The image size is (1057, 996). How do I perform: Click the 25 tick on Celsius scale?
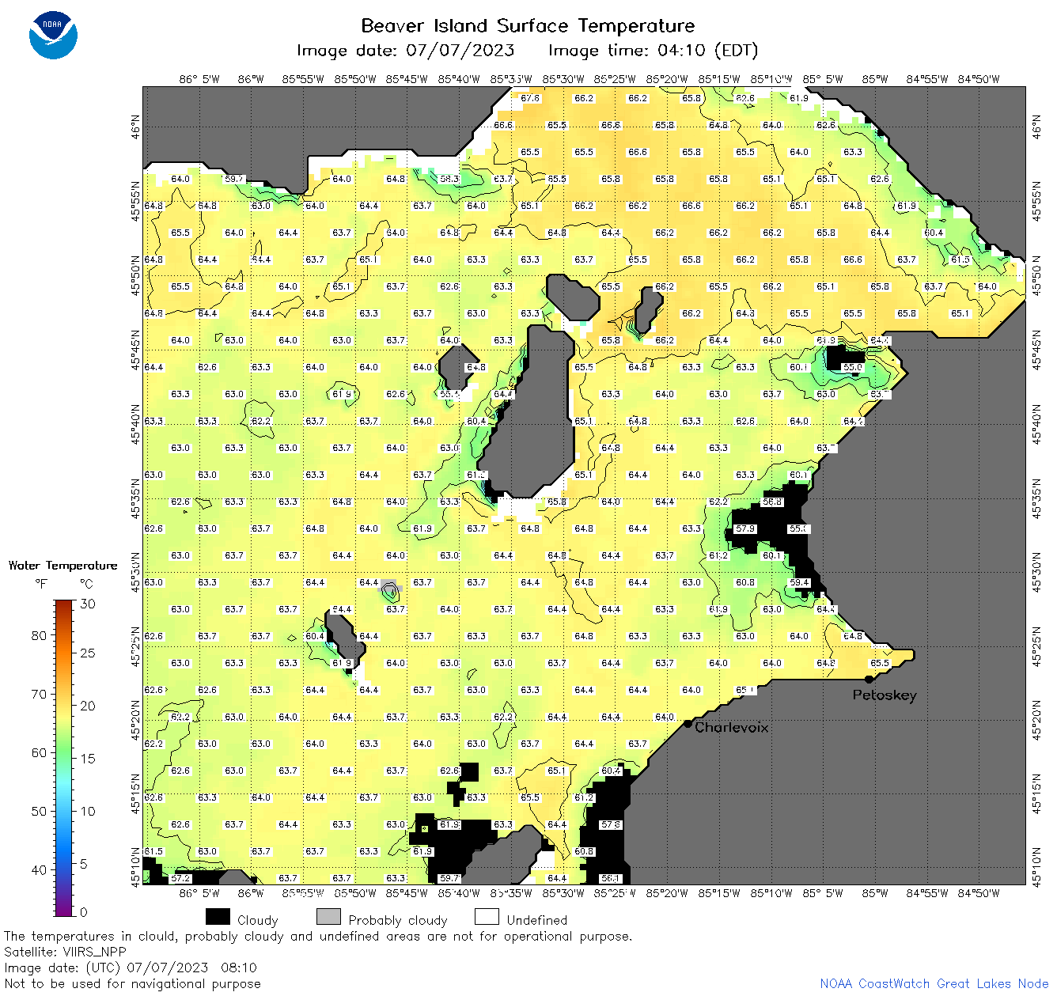(88, 653)
